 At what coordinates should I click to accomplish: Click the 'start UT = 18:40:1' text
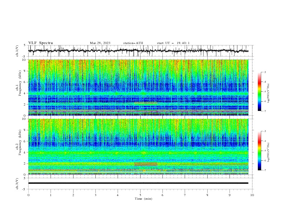173,43
